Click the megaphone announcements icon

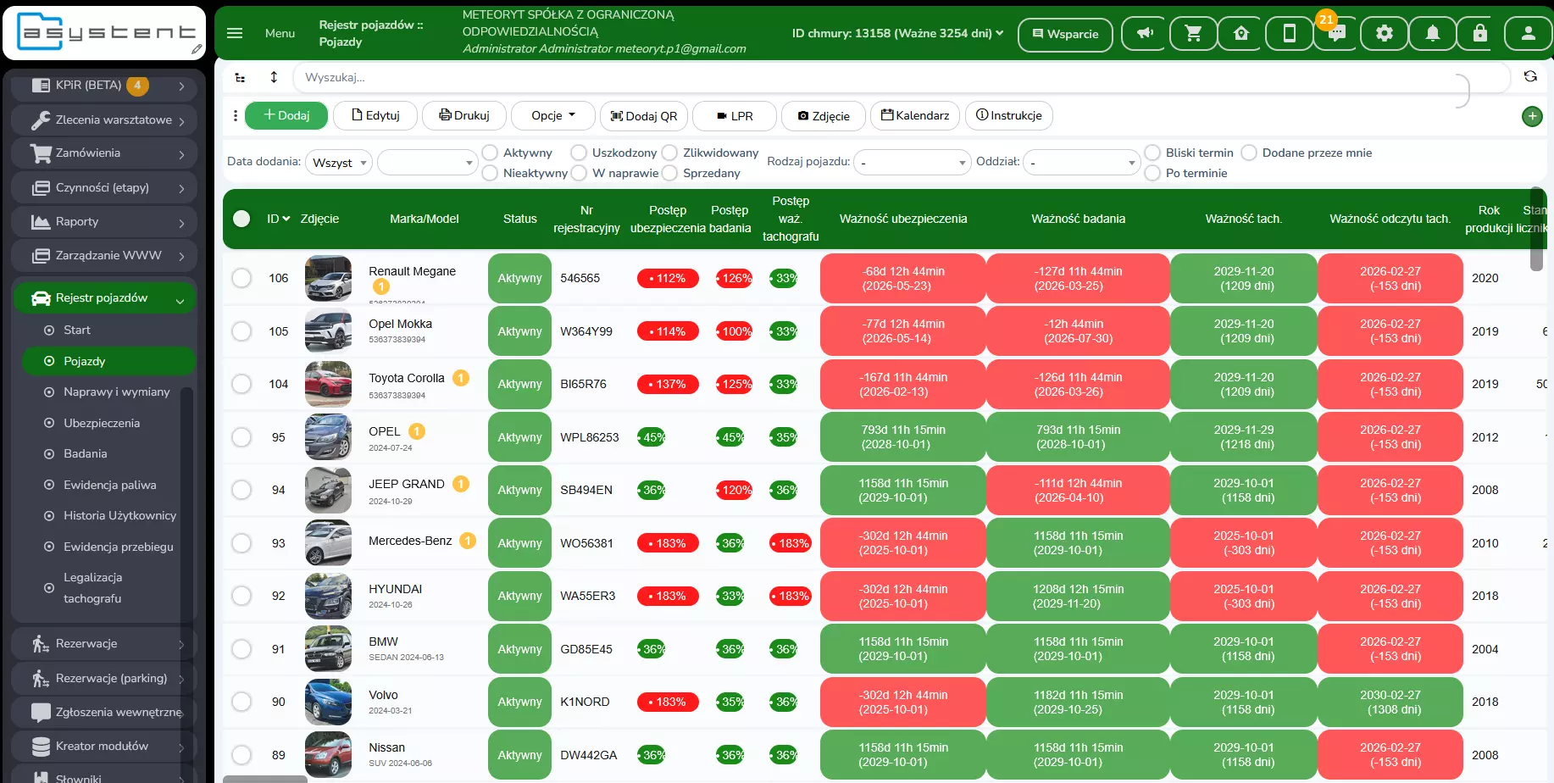pos(1145,34)
